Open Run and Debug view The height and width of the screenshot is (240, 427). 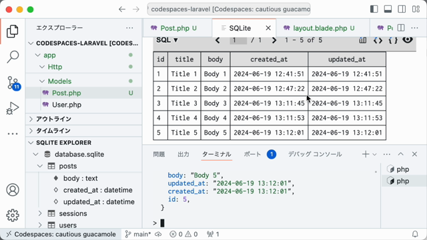pos(13,108)
